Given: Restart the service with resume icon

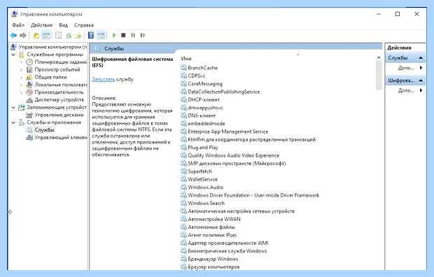Looking at the screenshot, I should click(x=143, y=36).
